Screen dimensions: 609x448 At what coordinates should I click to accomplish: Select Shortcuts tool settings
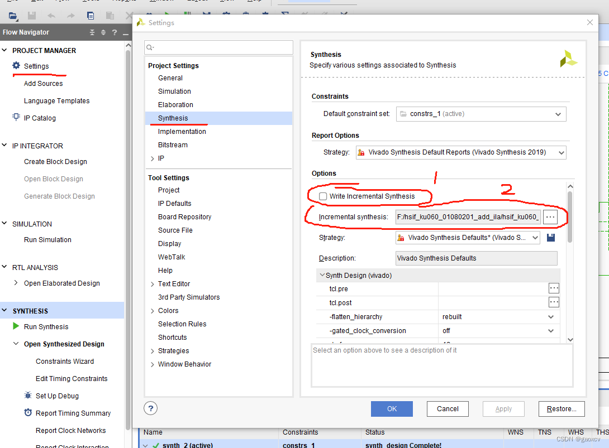click(x=173, y=338)
